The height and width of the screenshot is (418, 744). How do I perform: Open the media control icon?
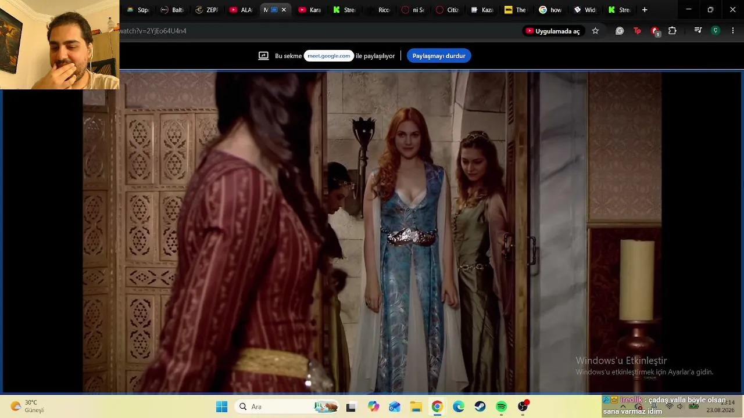coord(698,31)
